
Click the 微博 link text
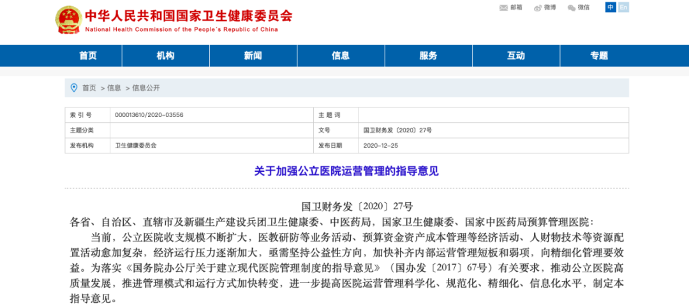tap(550, 8)
